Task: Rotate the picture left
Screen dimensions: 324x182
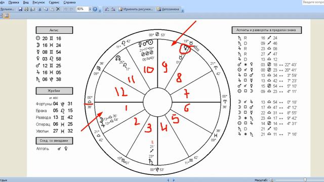Action: (107, 9)
